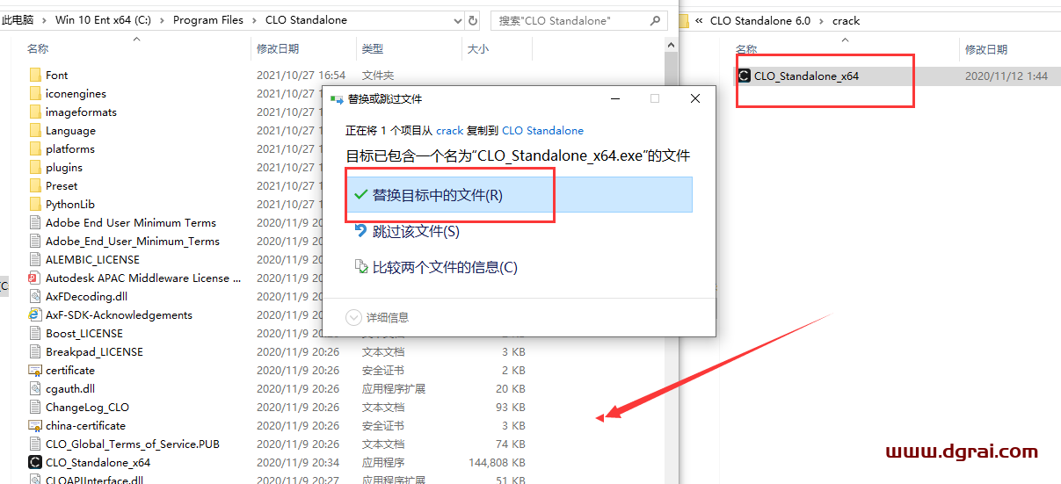Screen dimensions: 1061x484
Task: Select the imageformats folder icon
Action: click(35, 112)
